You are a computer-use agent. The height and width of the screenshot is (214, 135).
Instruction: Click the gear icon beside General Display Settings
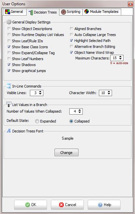point(9,22)
